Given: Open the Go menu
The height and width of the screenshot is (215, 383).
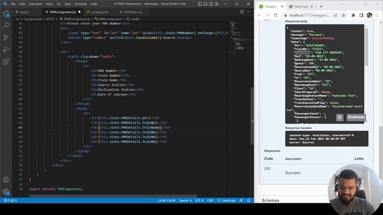Looking at the screenshot, I should (59, 4).
